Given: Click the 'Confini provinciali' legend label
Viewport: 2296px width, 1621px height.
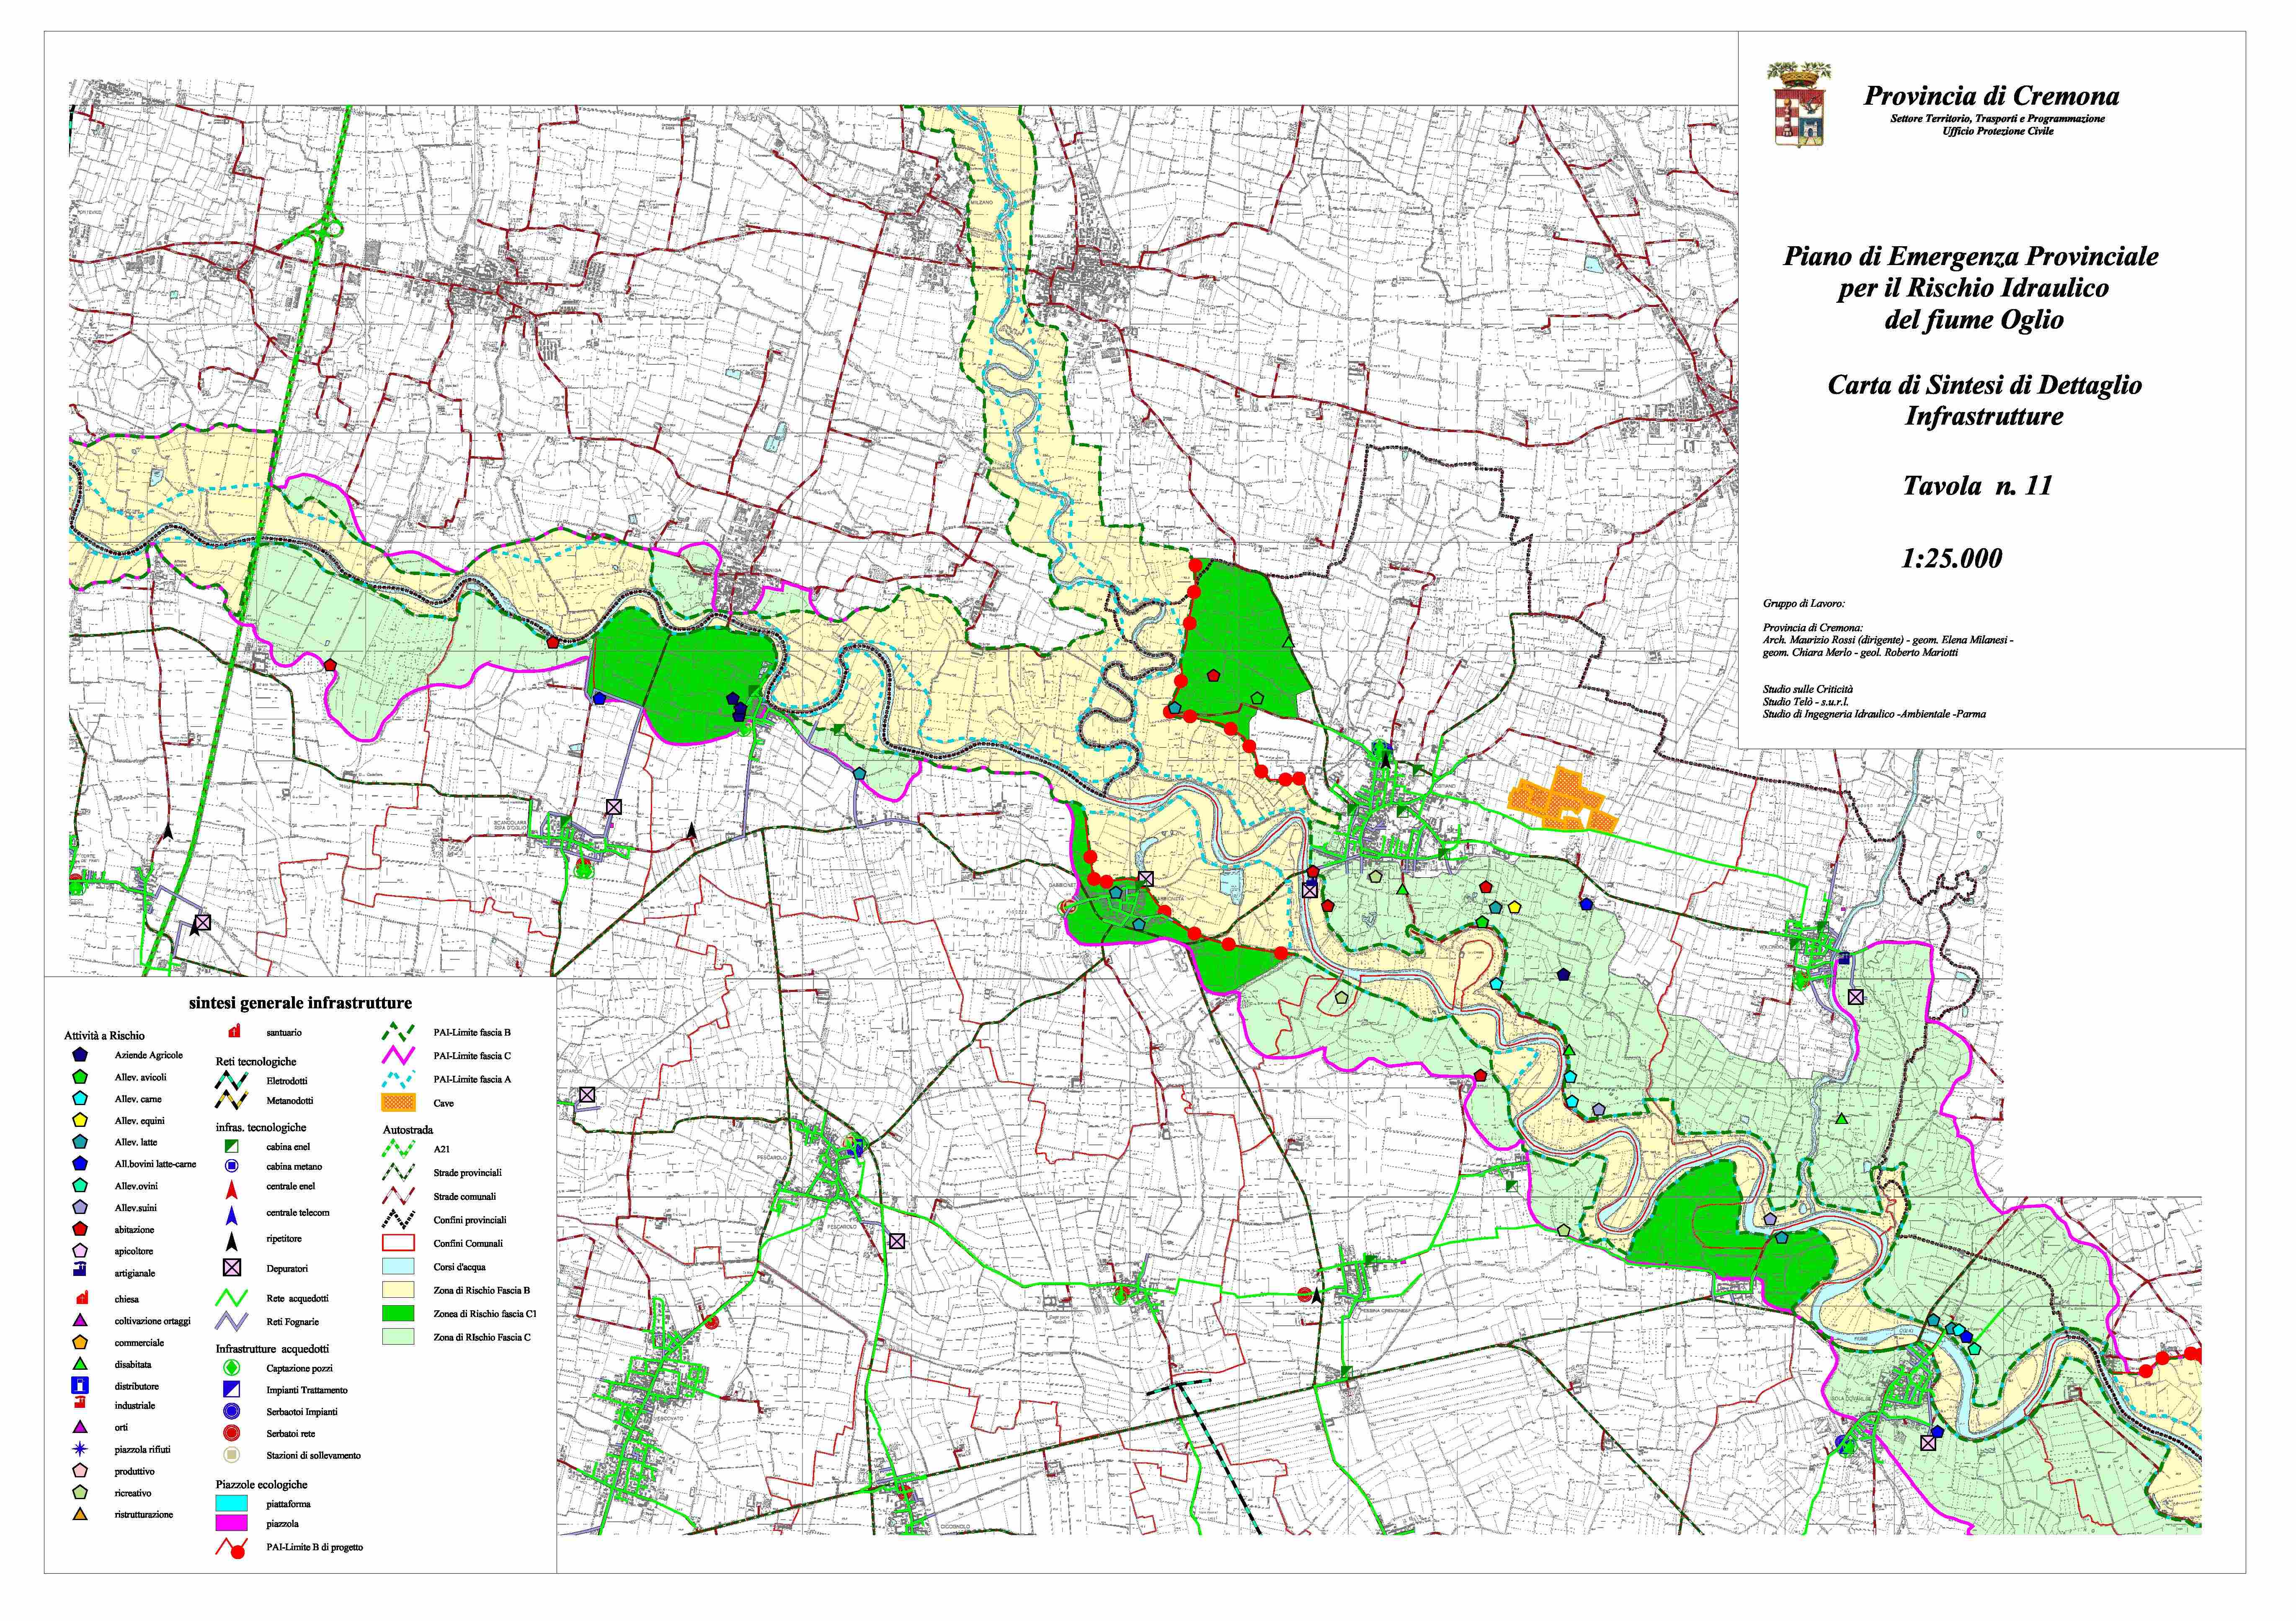Looking at the screenshot, I should coord(470,1219).
